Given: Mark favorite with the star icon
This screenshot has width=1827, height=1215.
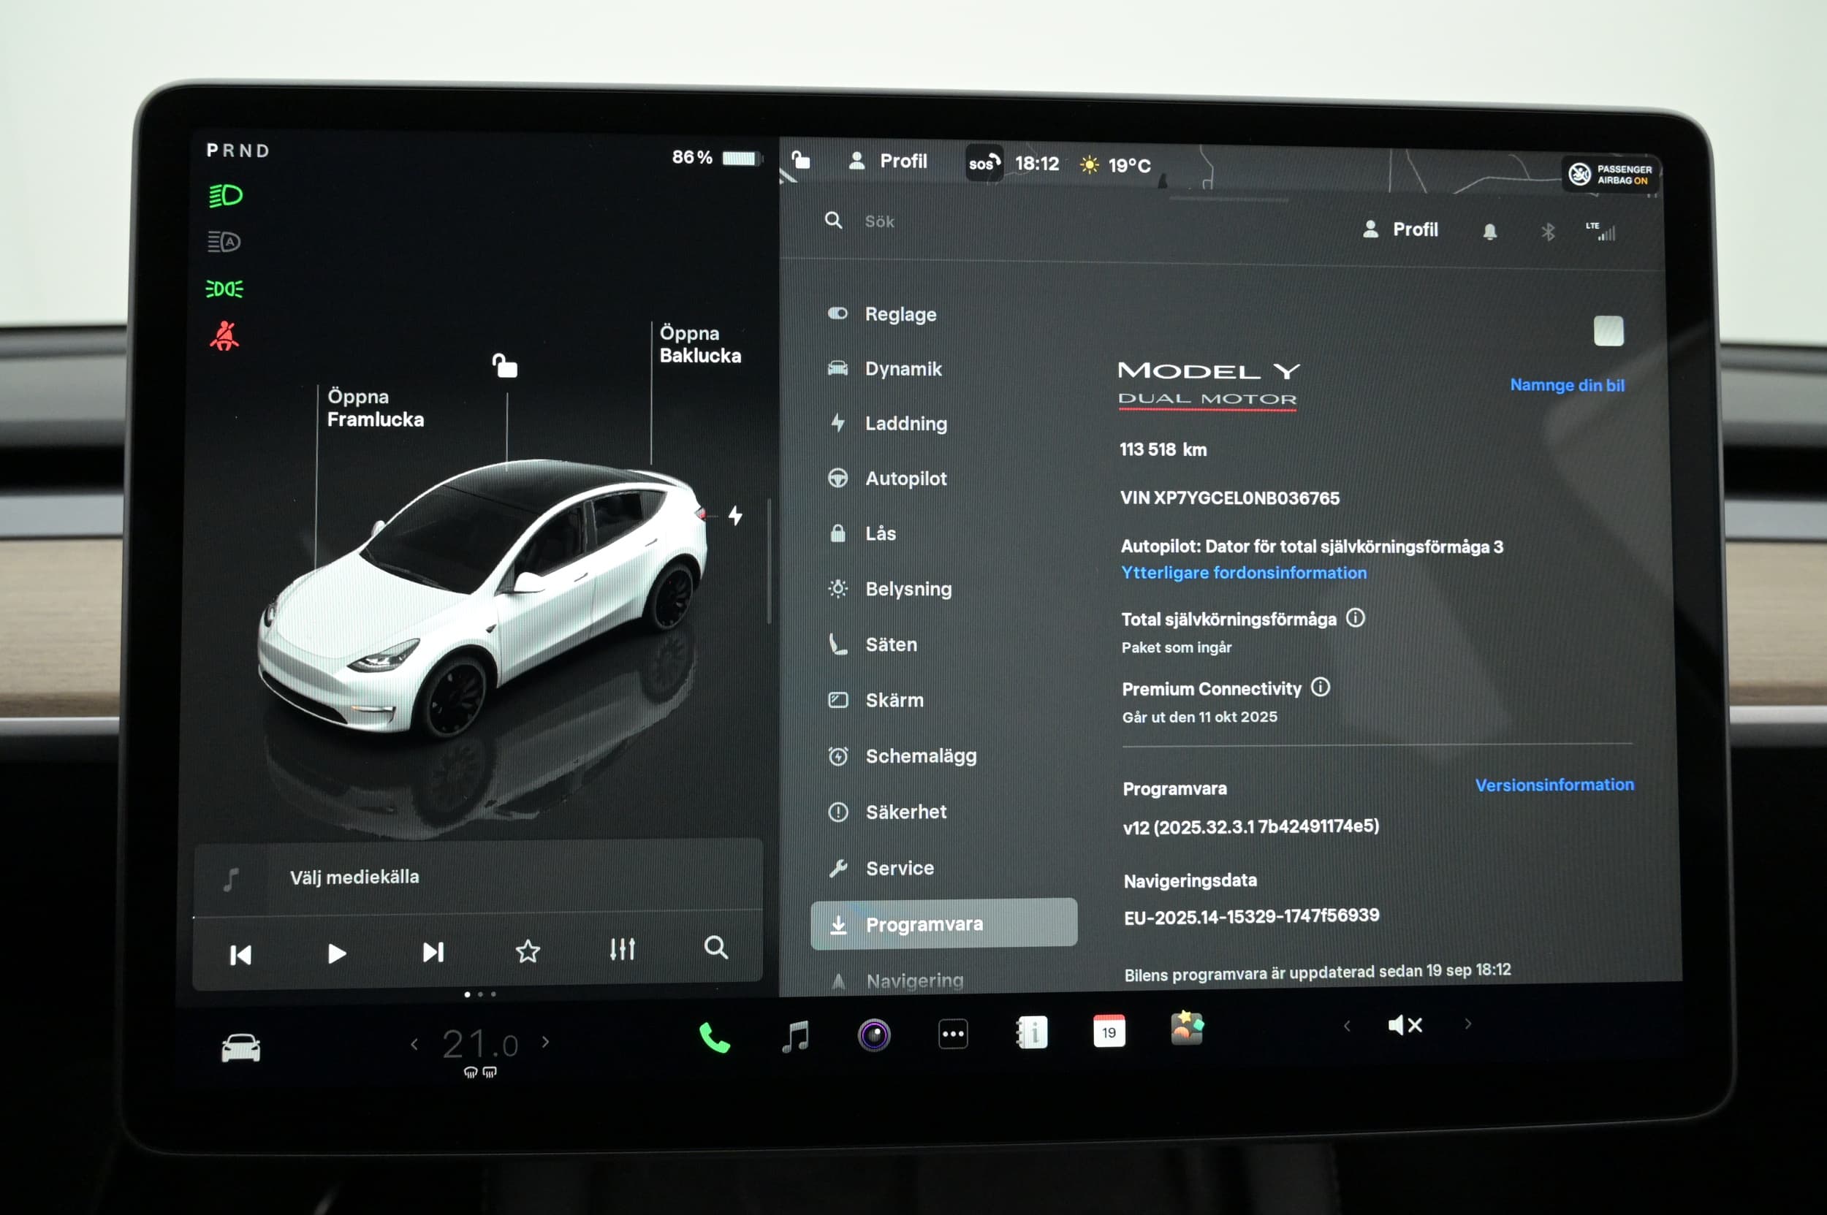Looking at the screenshot, I should [x=528, y=951].
